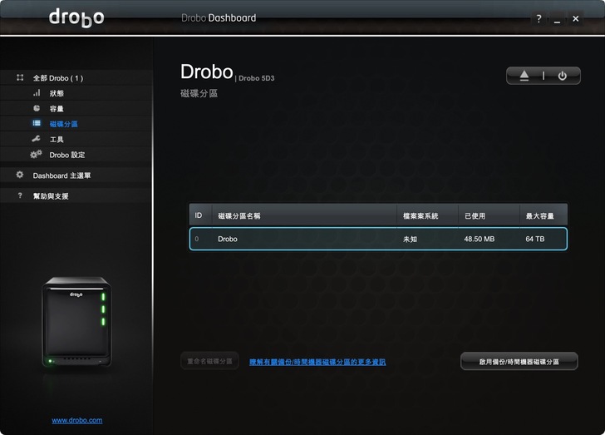
Task: Click the 狀態 signal bars icon
Action: pyautogui.click(x=37, y=92)
